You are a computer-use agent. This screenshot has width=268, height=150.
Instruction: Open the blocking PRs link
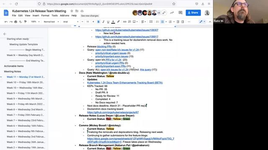tap(104, 46)
